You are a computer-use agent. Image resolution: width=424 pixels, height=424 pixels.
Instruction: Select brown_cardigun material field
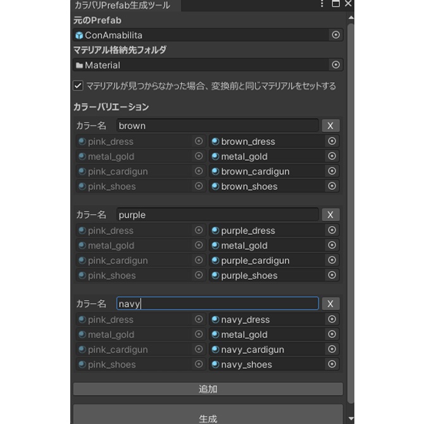[x=274, y=171]
